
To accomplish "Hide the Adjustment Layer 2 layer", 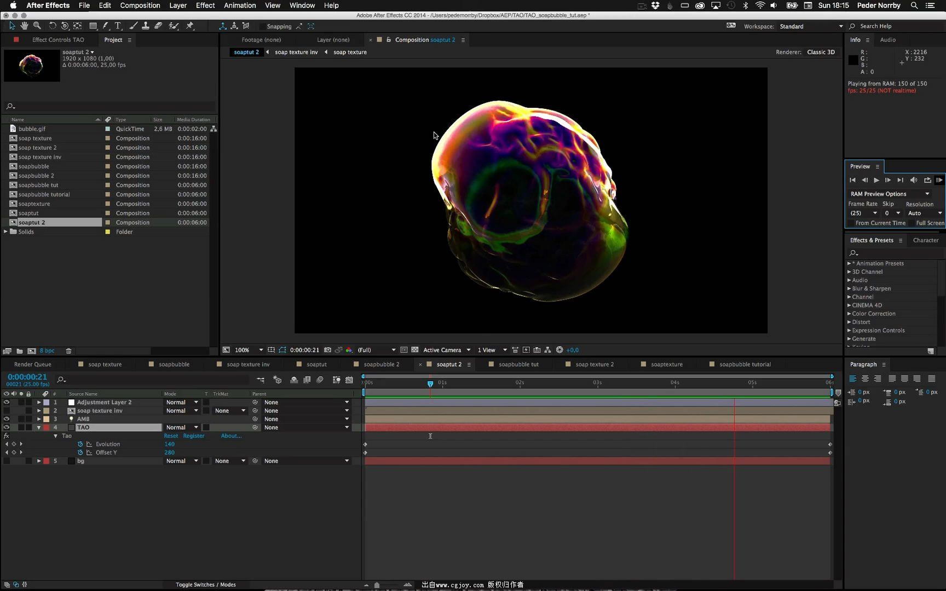I will (x=7, y=402).
